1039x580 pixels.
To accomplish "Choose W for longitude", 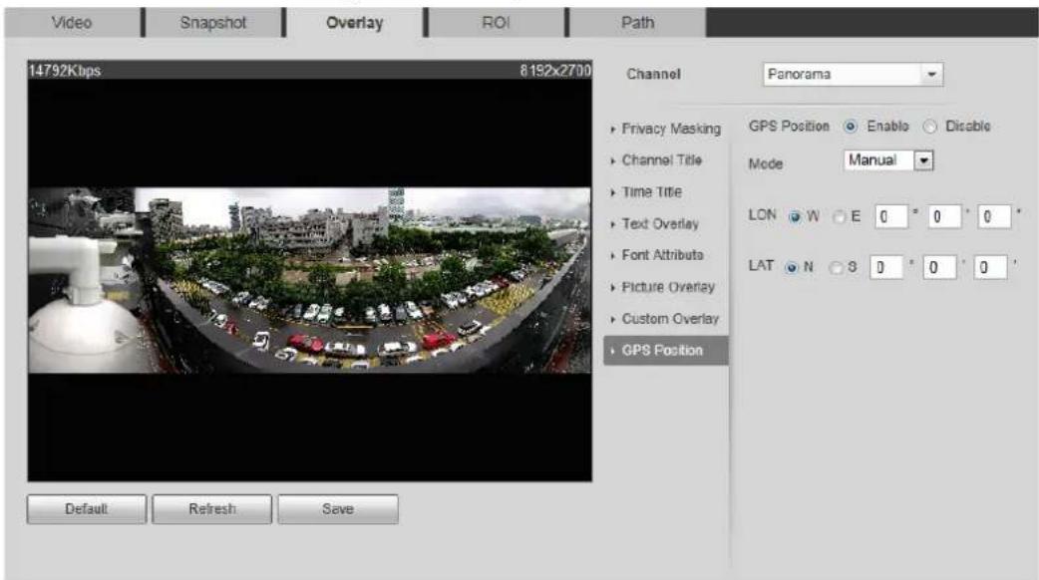I will coord(795,217).
